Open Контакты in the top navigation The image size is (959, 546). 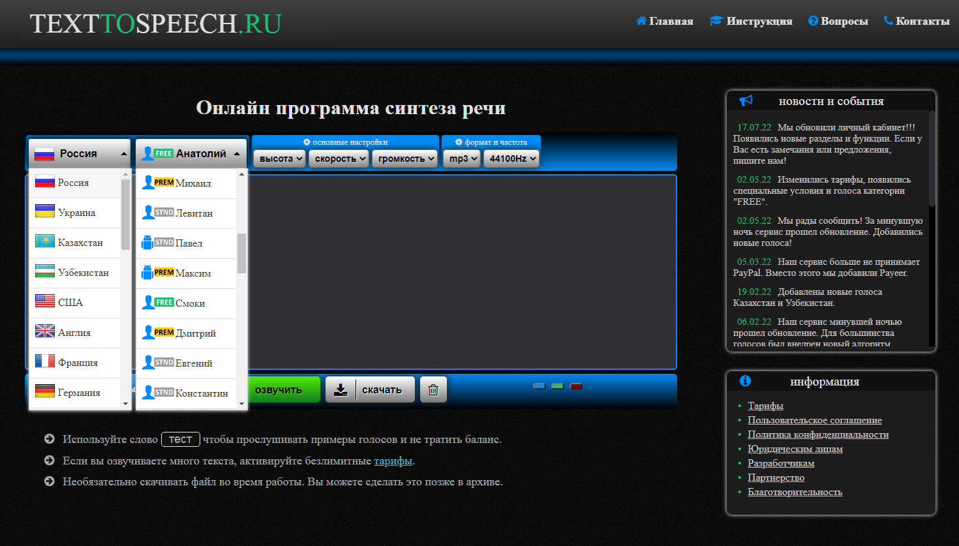click(x=922, y=21)
